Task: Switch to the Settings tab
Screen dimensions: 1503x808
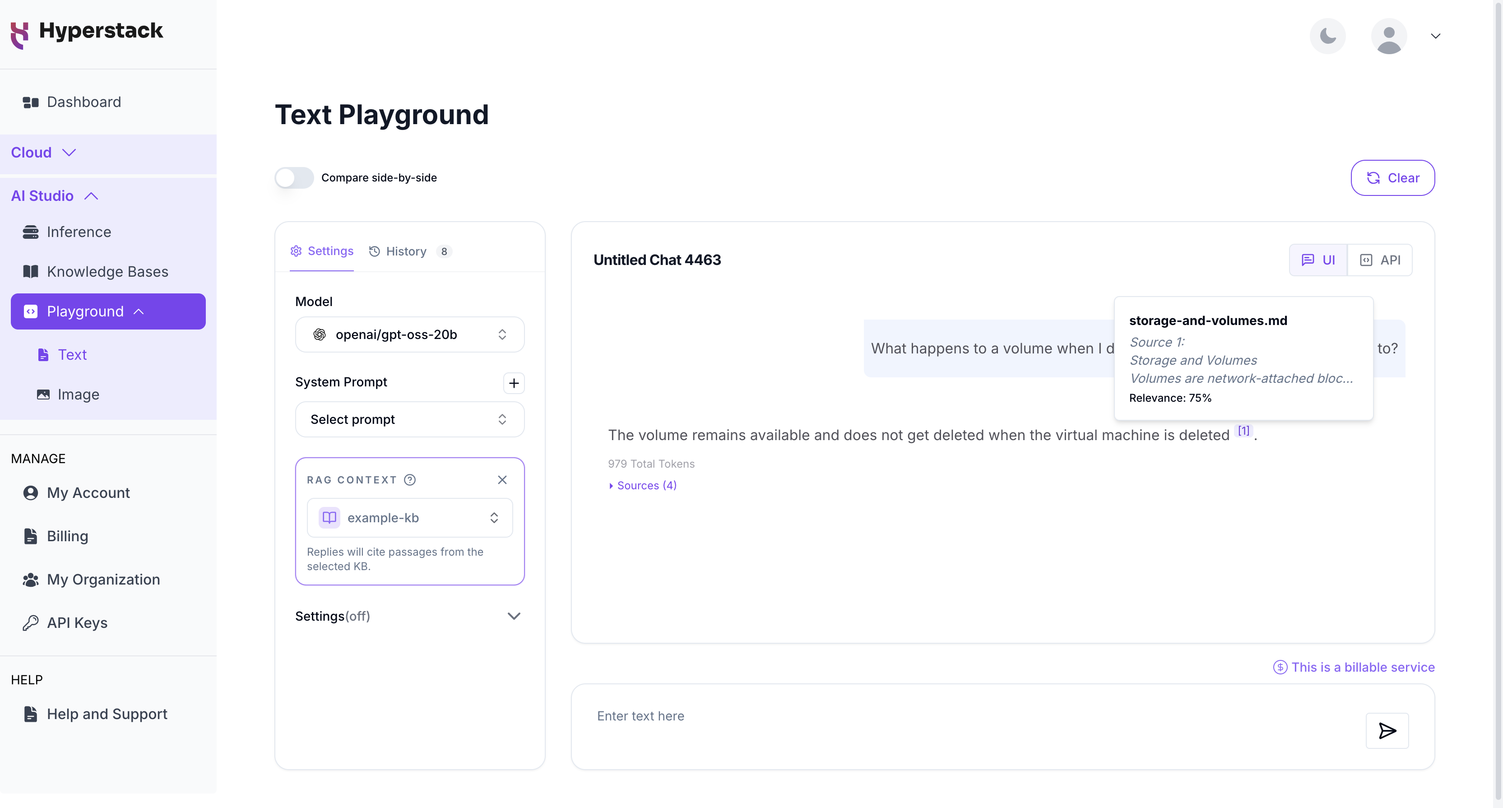Action: (x=321, y=251)
